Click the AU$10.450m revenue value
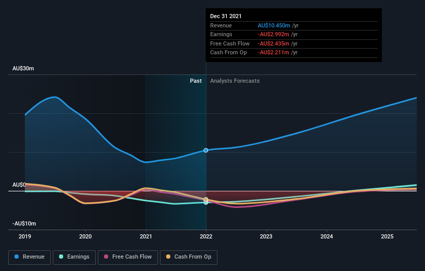 coord(274,25)
